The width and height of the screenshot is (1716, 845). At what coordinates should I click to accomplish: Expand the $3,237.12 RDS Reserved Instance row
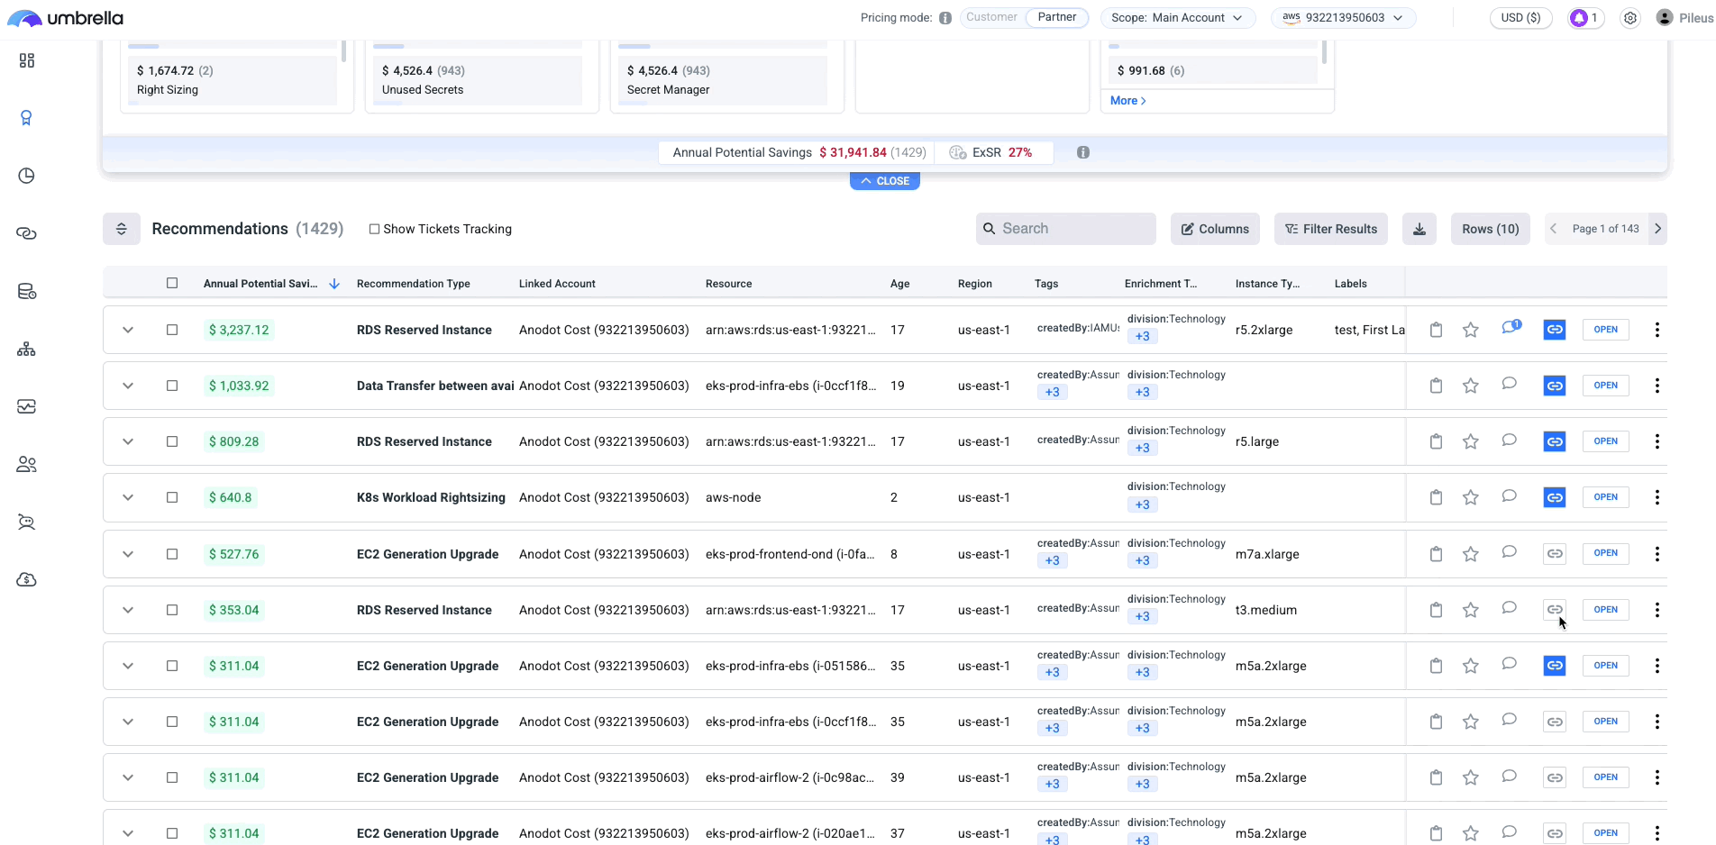[128, 330]
